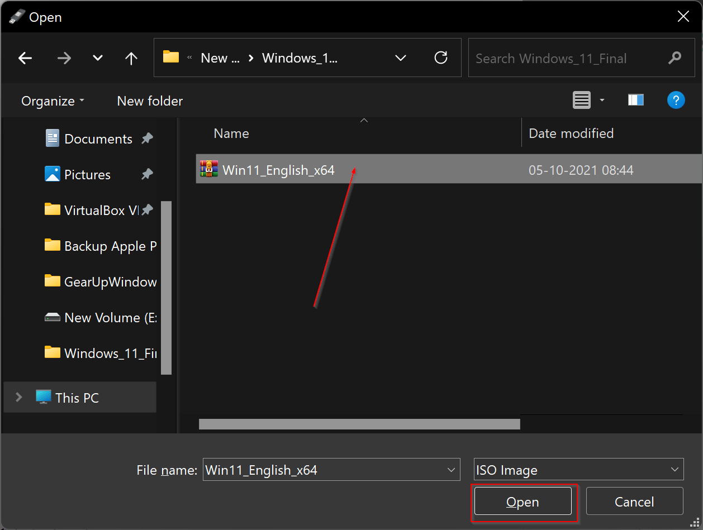Screen dimensions: 703x530
Task: Open the help question mark icon
Action: point(676,100)
